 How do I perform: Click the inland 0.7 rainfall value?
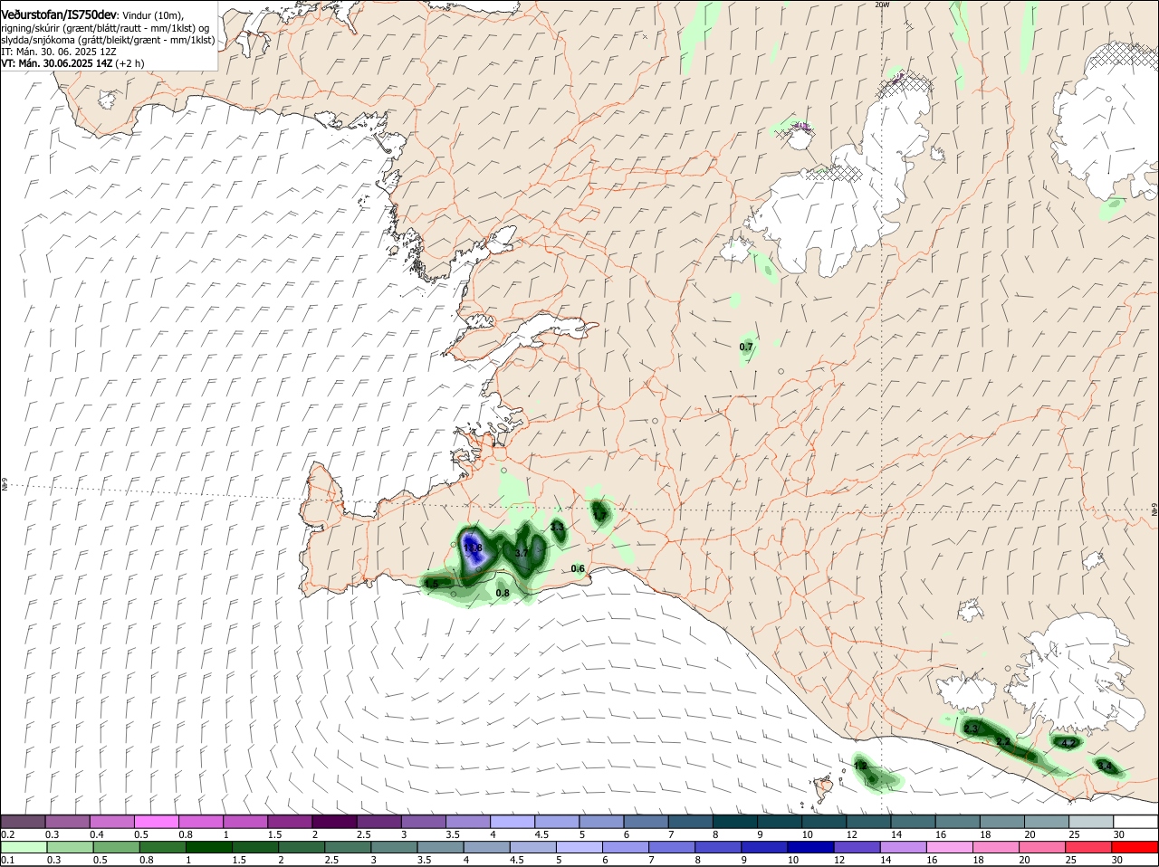click(746, 347)
